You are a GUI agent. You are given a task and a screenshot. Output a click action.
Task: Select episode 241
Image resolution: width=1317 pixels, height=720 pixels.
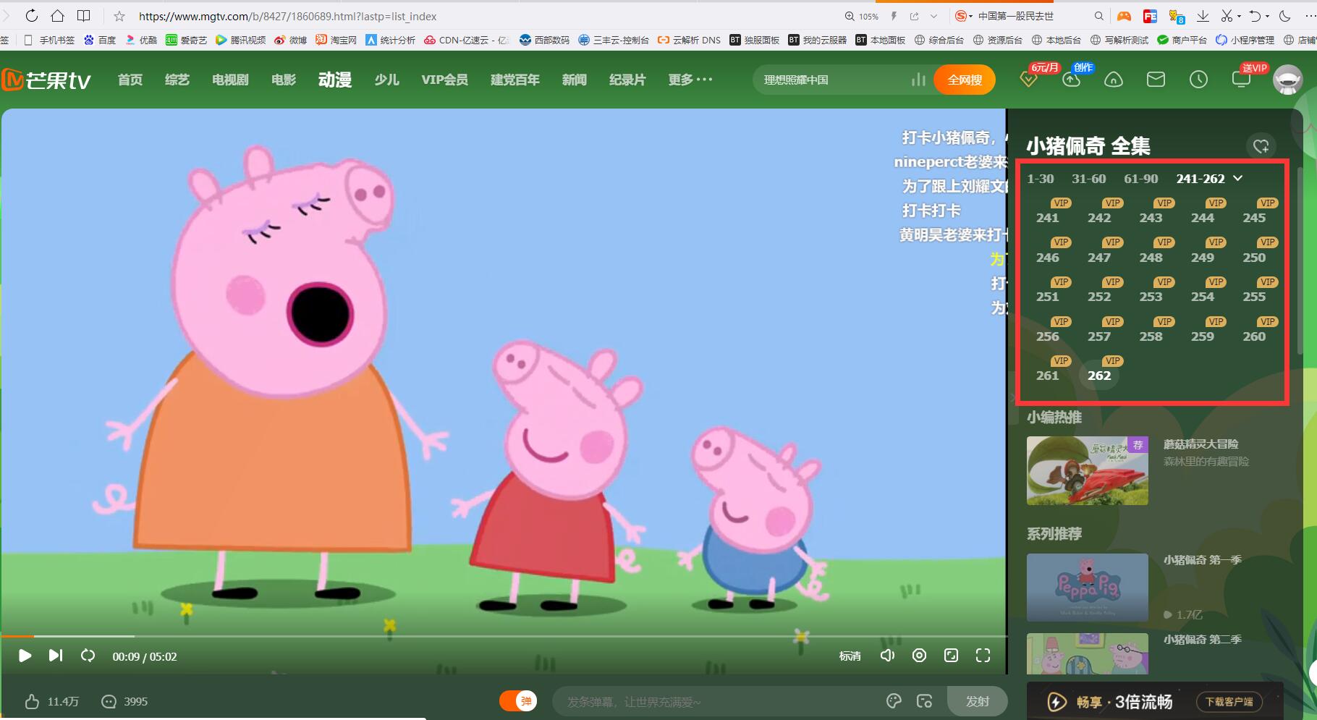click(1047, 218)
